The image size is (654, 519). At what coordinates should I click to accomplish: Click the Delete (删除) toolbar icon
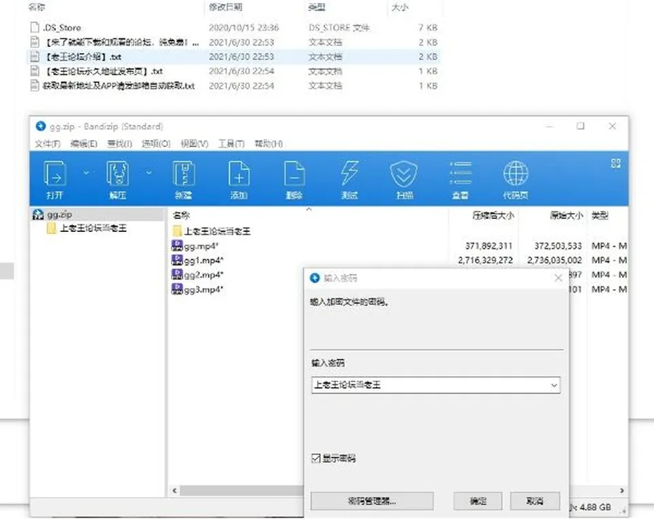click(x=294, y=173)
